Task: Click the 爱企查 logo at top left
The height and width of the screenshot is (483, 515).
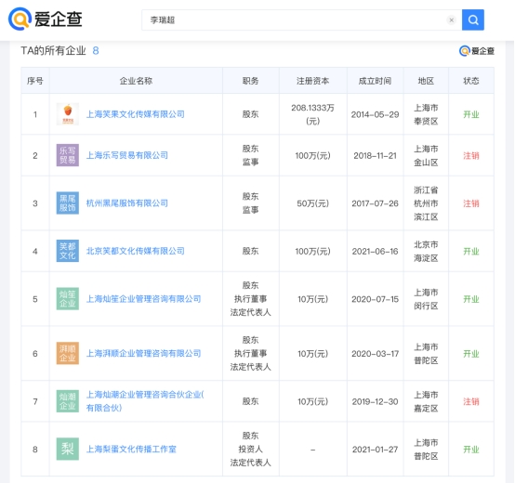Action: [x=46, y=19]
